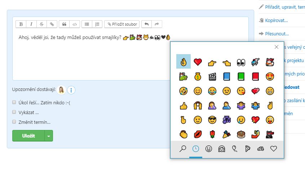Pick the OK hand emoji
The height and width of the screenshot is (174, 305).
pyautogui.click(x=184, y=62)
